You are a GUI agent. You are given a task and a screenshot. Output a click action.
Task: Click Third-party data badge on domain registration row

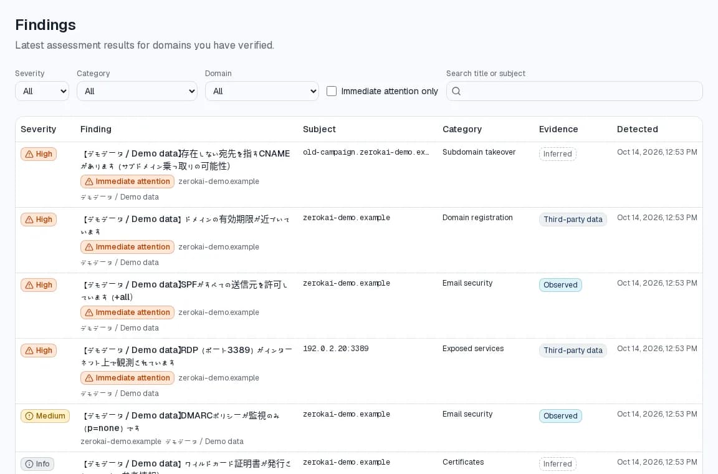tap(573, 220)
